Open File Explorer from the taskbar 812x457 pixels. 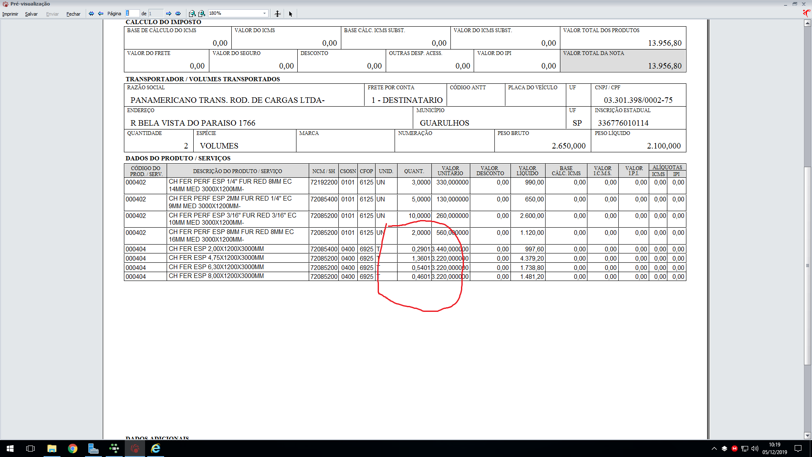point(52,449)
